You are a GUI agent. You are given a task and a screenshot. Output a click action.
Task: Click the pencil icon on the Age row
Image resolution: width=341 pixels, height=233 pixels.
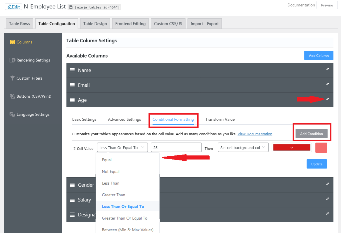click(x=327, y=99)
